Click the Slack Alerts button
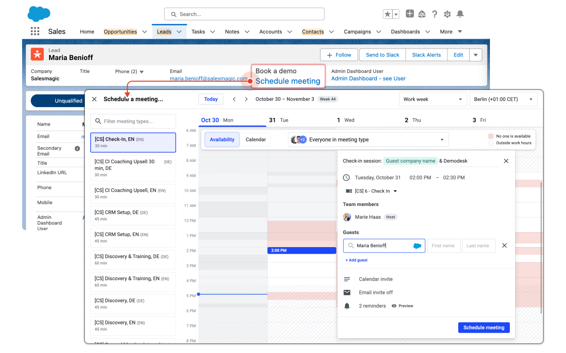Screen dimensions: 566x353 tap(426, 55)
